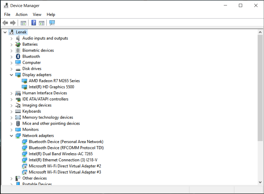This screenshot has width=264, height=194.
Task: Select the Memory technology devices label
Action: point(48,117)
